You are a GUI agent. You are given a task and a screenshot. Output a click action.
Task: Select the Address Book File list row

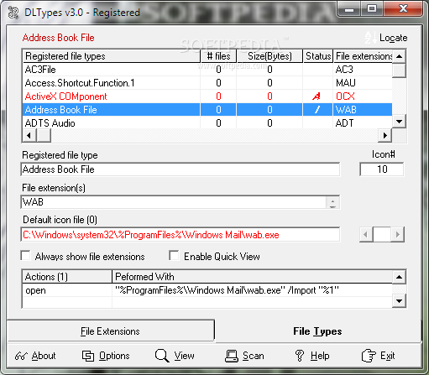[x=207, y=110]
